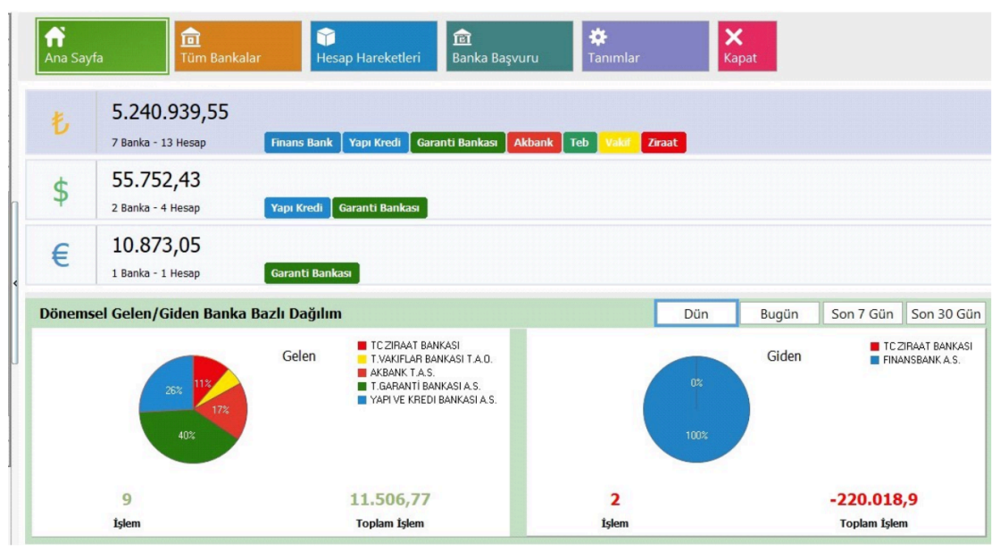This screenshot has width=1000, height=551.
Task: Switch to the Bugün period filter
Action: click(779, 314)
